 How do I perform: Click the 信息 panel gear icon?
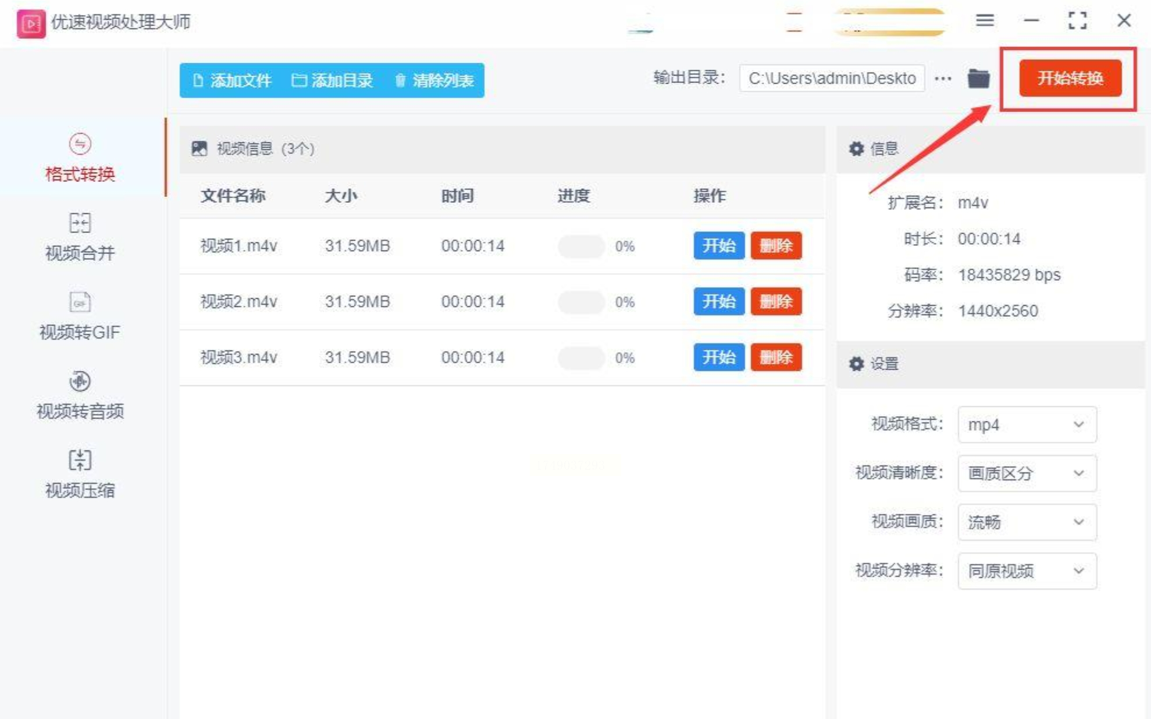[856, 149]
